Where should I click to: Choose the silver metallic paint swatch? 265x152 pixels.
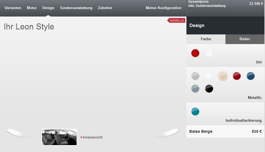click(x=195, y=76)
